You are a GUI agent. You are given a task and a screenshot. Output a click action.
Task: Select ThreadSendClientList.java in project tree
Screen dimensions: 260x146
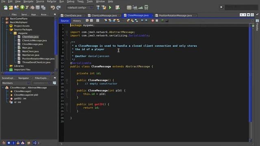pyautogui.click(x=36, y=62)
